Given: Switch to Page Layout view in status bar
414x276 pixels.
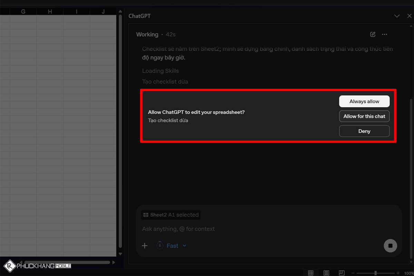Looking at the screenshot, I should [x=326, y=273].
